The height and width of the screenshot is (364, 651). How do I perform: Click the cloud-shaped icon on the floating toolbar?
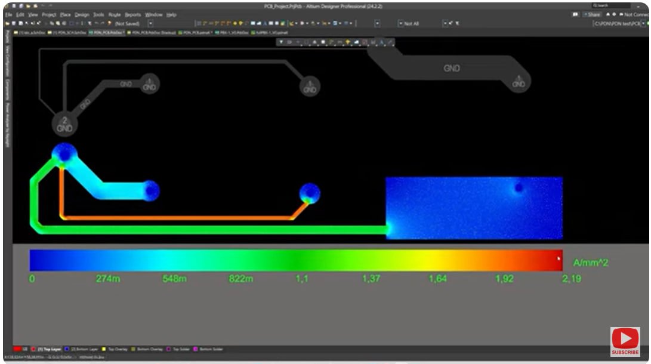357,43
